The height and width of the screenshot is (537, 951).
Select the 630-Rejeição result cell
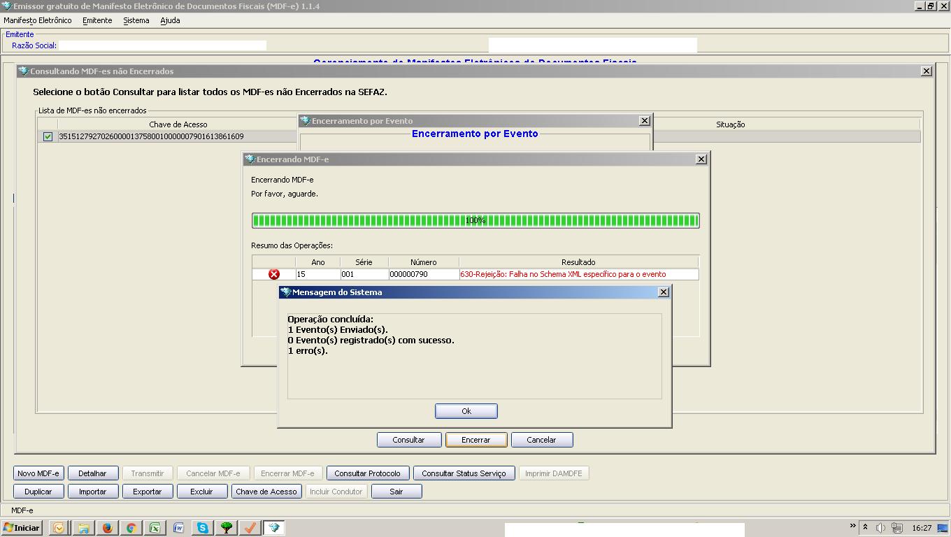(578, 274)
